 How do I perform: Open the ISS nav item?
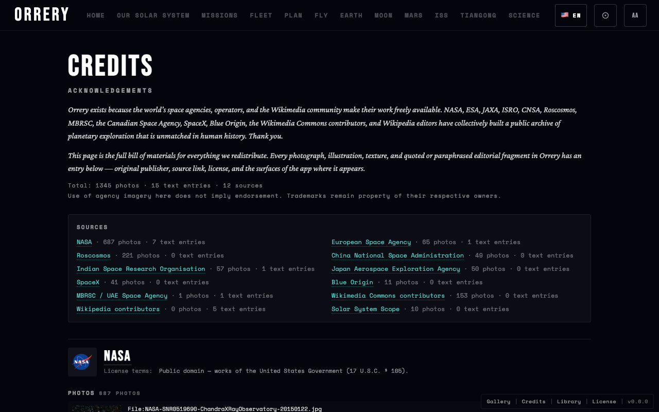(441, 15)
